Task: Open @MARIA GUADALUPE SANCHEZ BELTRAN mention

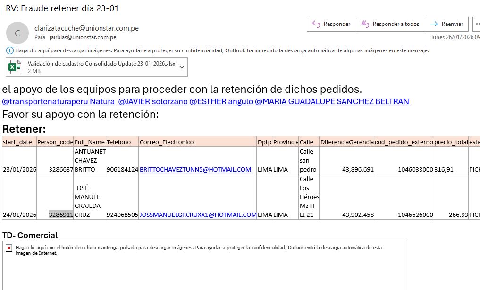Action: 332,101
